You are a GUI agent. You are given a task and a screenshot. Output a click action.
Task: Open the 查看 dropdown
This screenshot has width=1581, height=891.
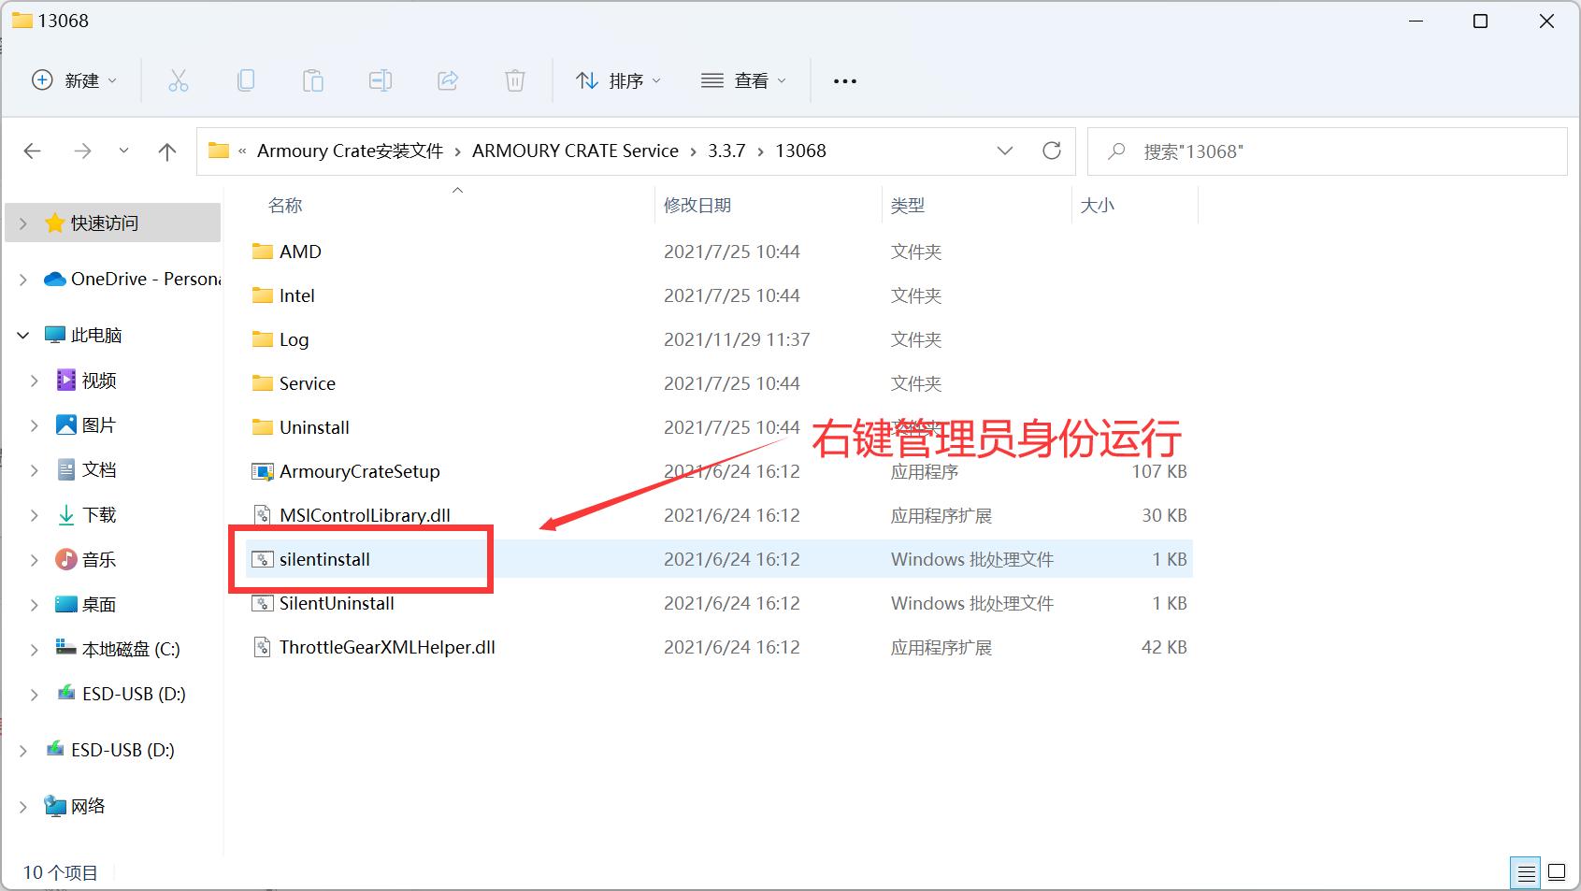click(x=743, y=80)
